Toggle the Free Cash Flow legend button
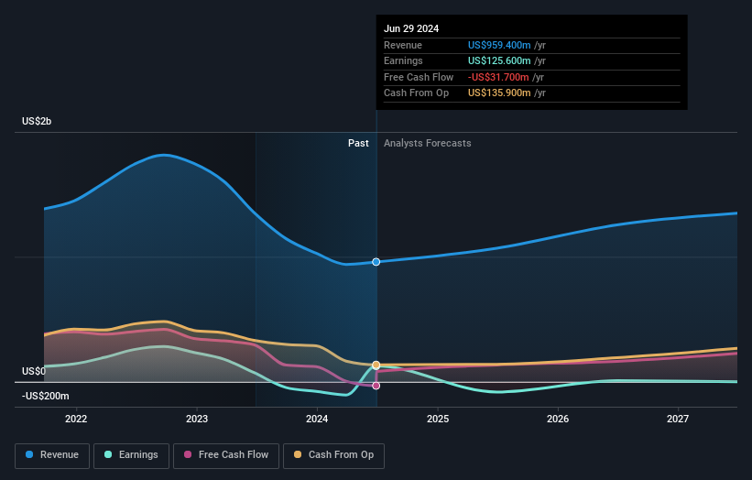This screenshot has height=480, width=752. point(226,455)
